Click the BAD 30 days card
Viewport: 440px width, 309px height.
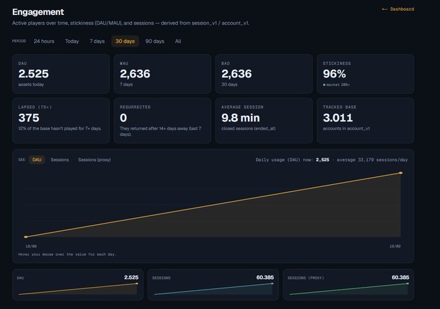coord(264,74)
